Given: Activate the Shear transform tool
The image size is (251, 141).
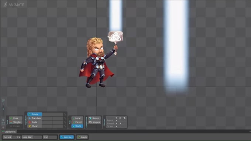Looking at the screenshot, I should click(x=35, y=126).
